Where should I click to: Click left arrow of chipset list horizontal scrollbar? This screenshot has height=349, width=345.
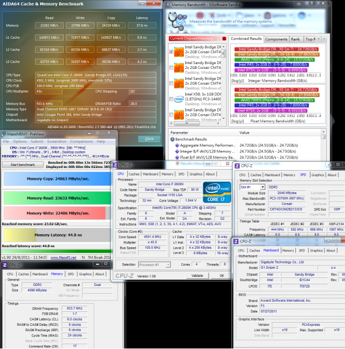click(x=171, y=123)
